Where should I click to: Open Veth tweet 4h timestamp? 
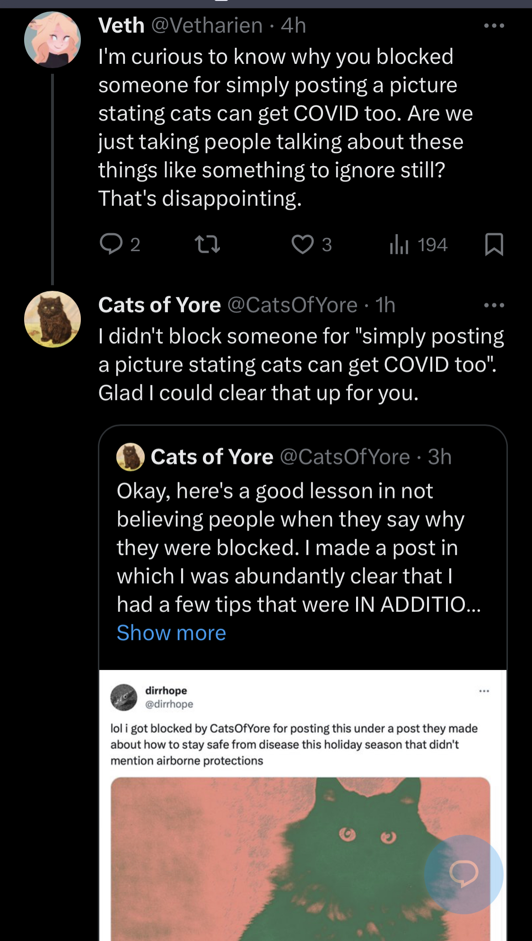pyautogui.click(x=293, y=26)
